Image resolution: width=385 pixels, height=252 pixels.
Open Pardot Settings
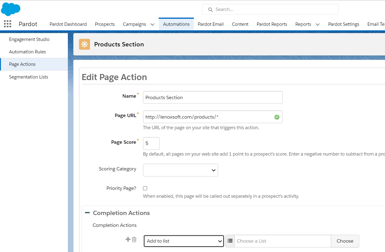[344, 24]
